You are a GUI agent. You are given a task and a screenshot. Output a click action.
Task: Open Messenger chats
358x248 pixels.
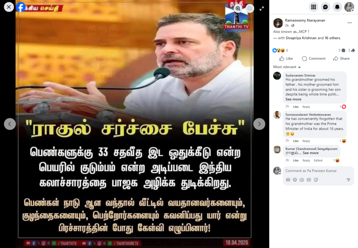click(x=325, y=7)
